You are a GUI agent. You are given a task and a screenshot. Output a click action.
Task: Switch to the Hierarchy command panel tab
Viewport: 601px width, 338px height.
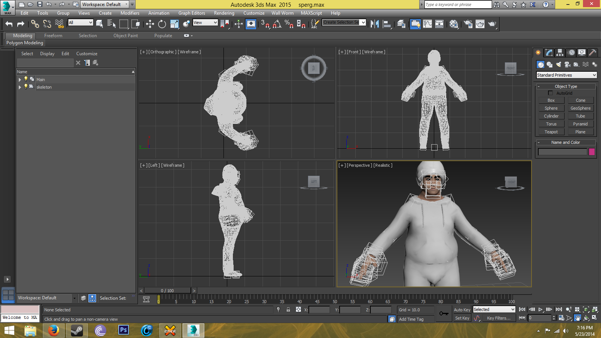point(560,53)
